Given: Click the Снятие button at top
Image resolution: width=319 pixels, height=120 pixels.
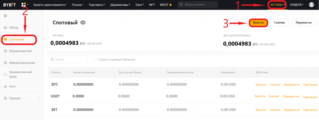Looking at the screenshot, I should [279, 23].
